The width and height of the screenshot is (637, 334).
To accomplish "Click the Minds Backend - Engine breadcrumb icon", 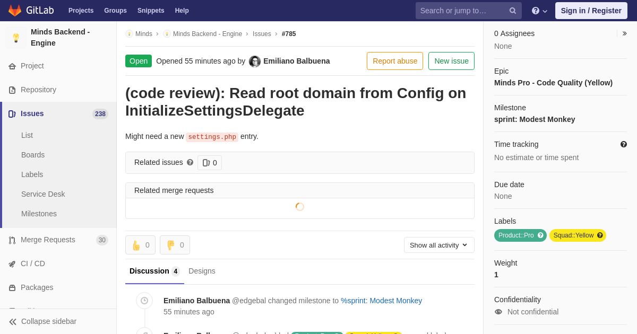I will coord(167,34).
